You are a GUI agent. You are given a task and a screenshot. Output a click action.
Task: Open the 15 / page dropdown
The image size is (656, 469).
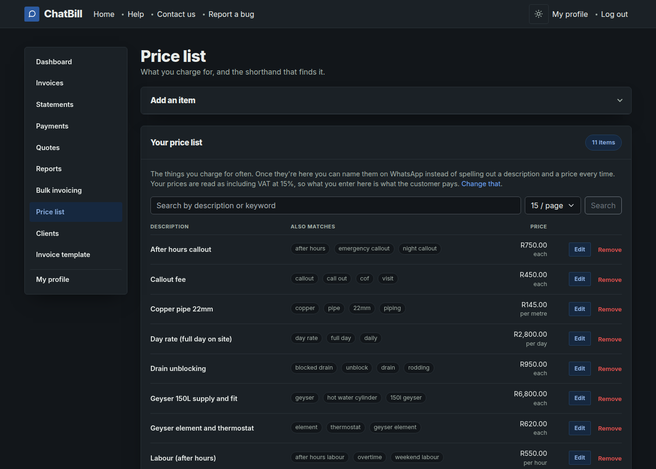coord(553,205)
